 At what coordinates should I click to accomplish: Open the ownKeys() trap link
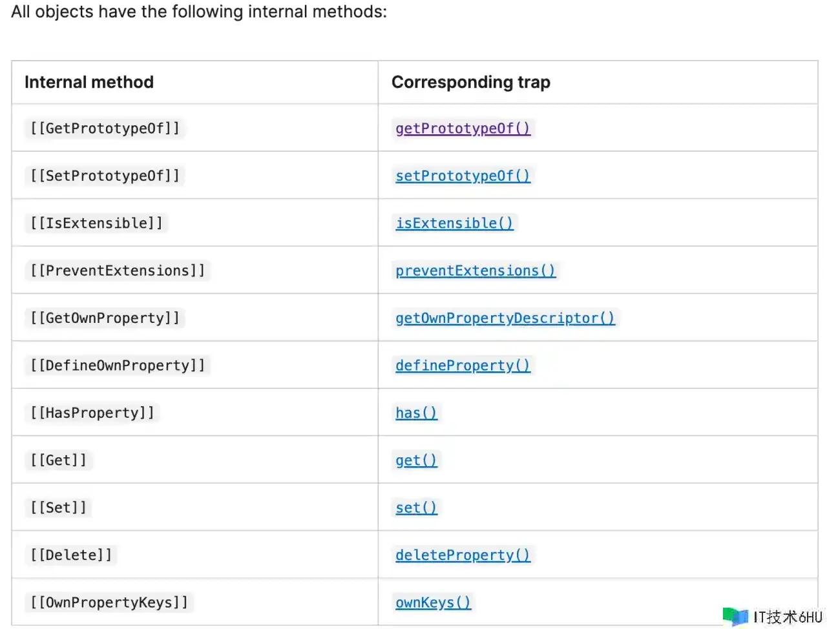433,603
